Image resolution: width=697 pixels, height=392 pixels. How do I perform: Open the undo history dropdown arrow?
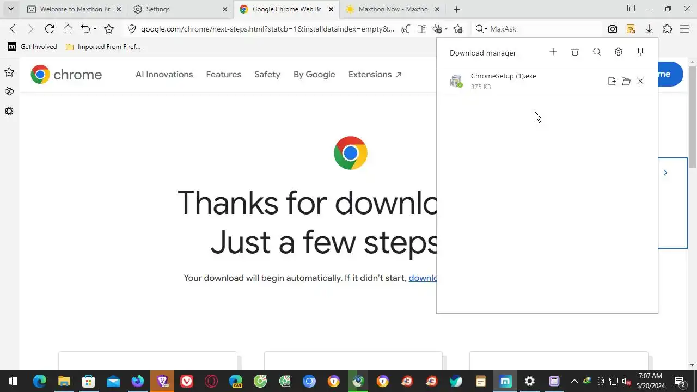pyautogui.click(x=95, y=29)
